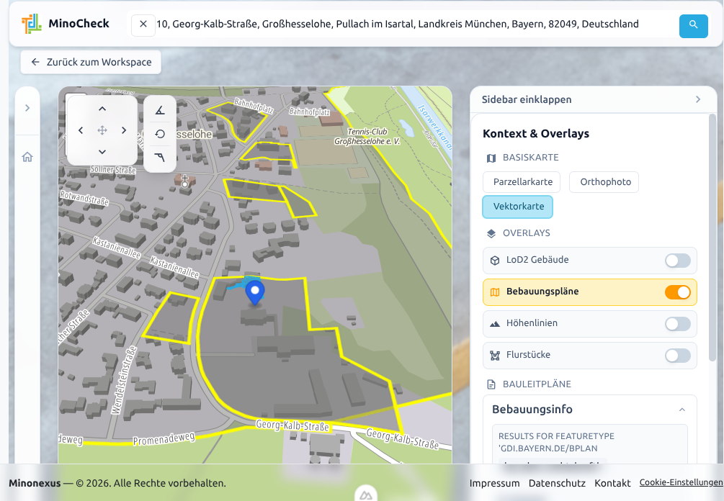724x501 pixels.
Task: Click Zurück zum Workspace
Action: 90,62
